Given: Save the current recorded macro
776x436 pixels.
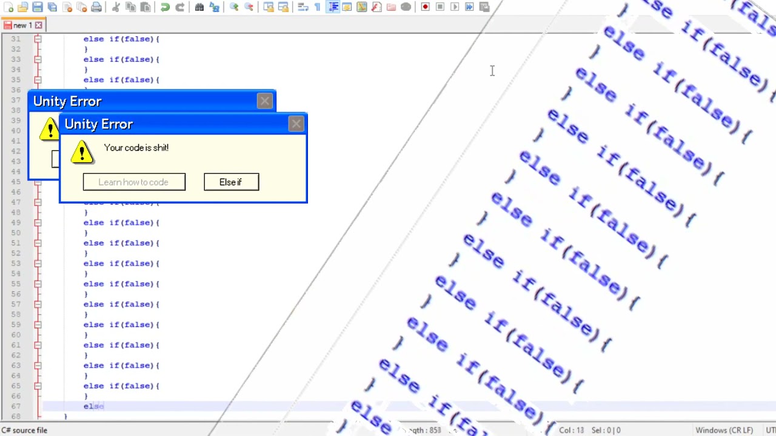Looking at the screenshot, I should click(484, 7).
